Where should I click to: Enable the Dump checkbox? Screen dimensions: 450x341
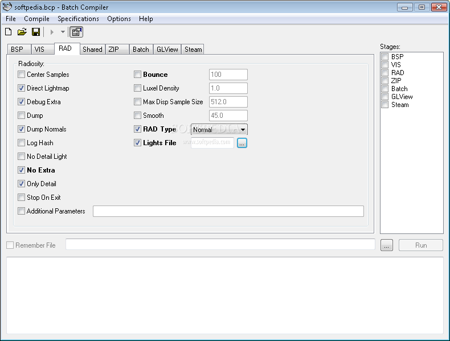(x=21, y=116)
